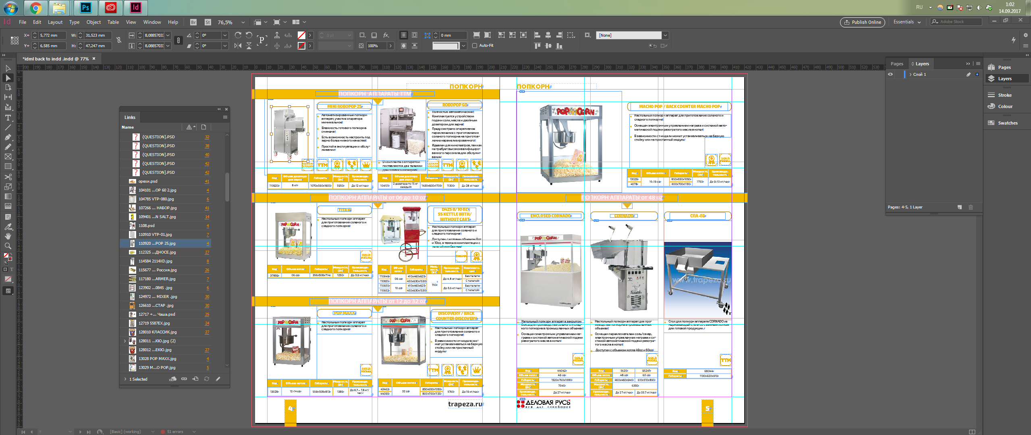1031x435 pixels.
Task: Select the Rectangle Frame tool
Action: click(x=8, y=156)
